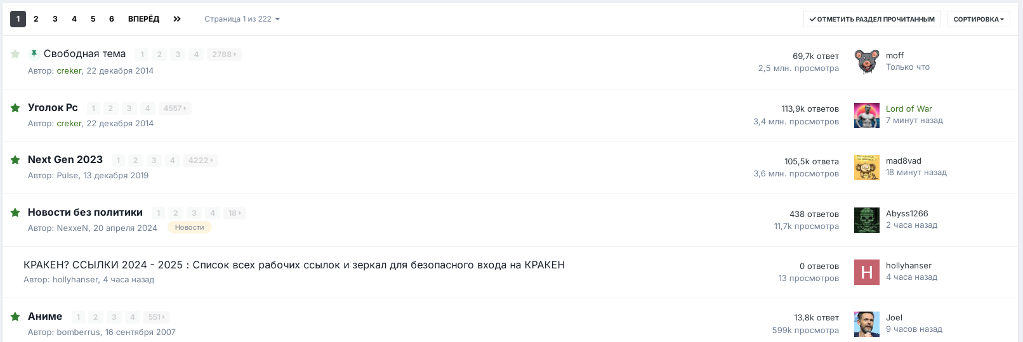Click the star icon beside Аниме topic
The image size is (1023, 342).
(x=15, y=317)
